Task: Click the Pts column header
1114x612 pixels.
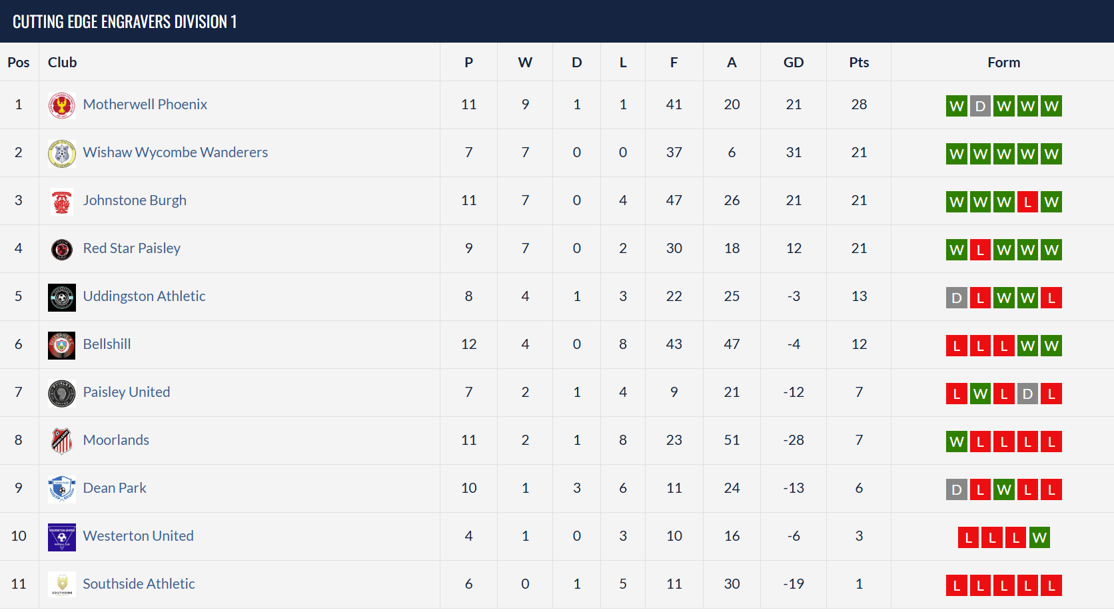Action: [859, 63]
